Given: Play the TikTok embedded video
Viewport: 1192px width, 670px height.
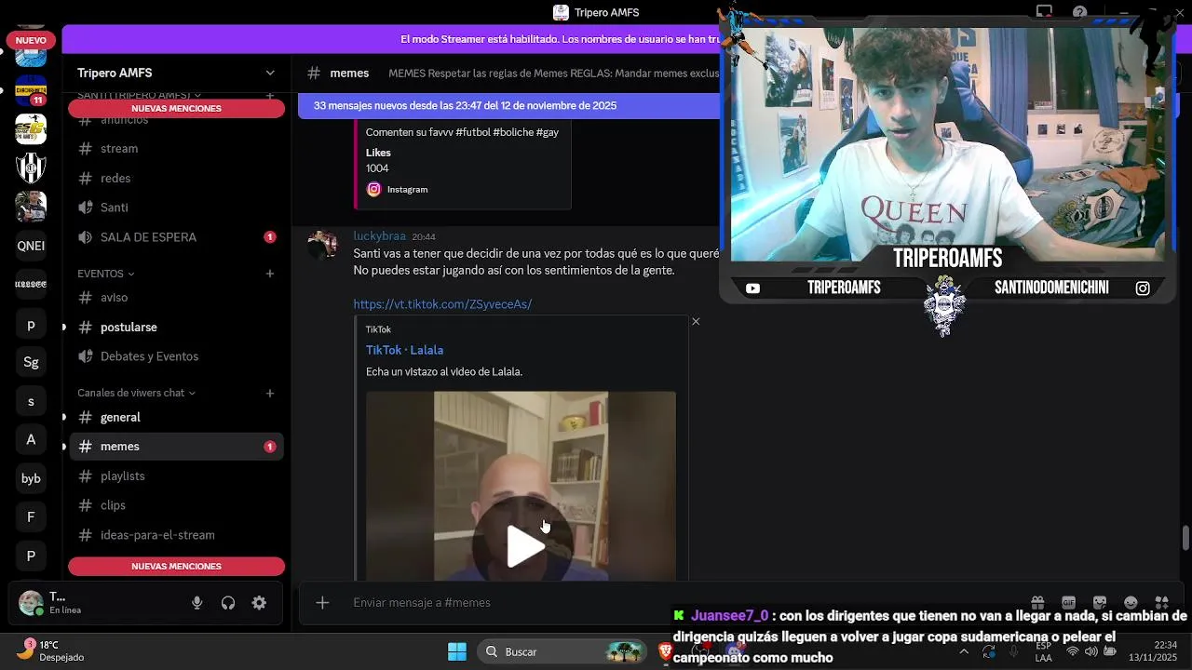Looking at the screenshot, I should (x=526, y=546).
